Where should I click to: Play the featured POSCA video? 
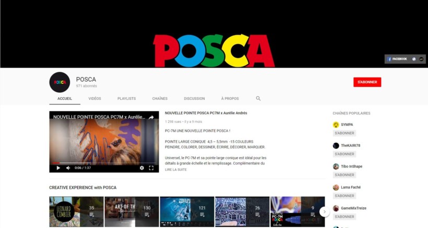tap(58, 168)
